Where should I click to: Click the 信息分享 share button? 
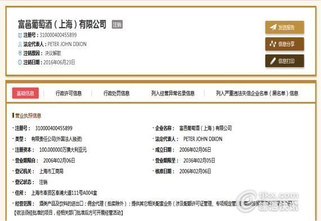click(x=284, y=44)
